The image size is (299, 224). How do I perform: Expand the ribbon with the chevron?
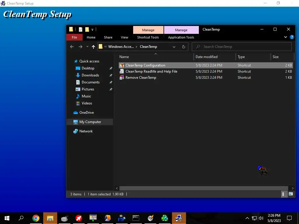pyautogui.click(x=286, y=37)
